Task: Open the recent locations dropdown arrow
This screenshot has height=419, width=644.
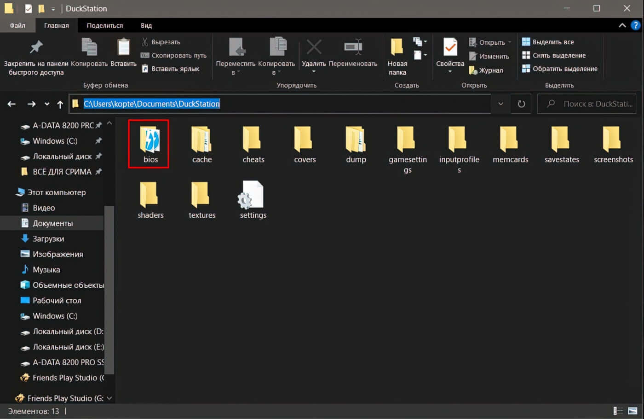Action: (x=47, y=104)
